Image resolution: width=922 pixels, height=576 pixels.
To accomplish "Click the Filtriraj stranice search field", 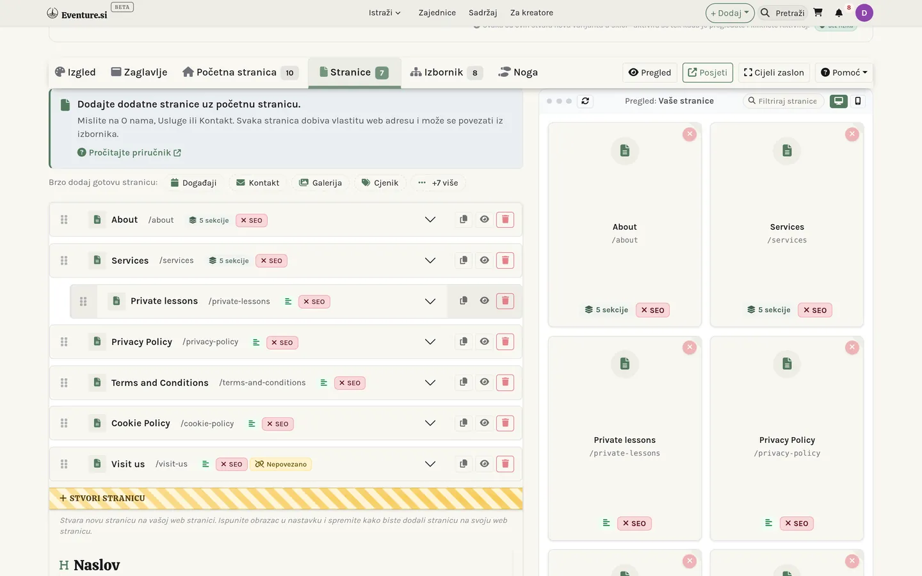I will pyautogui.click(x=783, y=101).
